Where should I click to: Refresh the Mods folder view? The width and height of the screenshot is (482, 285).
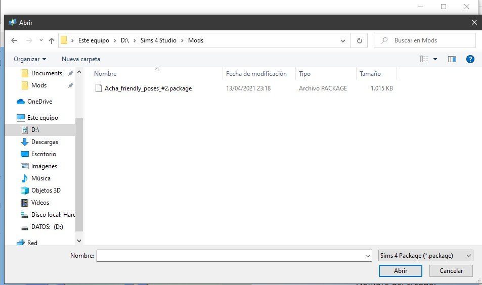pyautogui.click(x=359, y=40)
